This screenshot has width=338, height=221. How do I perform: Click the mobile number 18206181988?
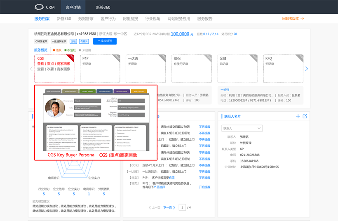[x=249, y=161]
